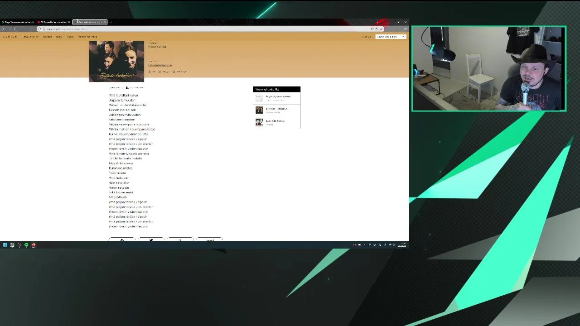Open a new browser tab with plus

click(x=111, y=22)
